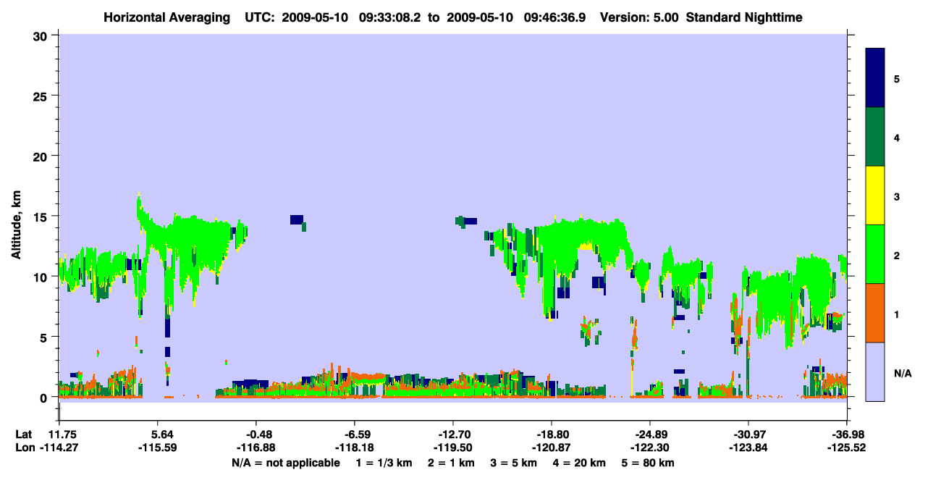The height and width of the screenshot is (483, 941).
Task: Click the y-axis tick label '10'
Action: point(42,277)
